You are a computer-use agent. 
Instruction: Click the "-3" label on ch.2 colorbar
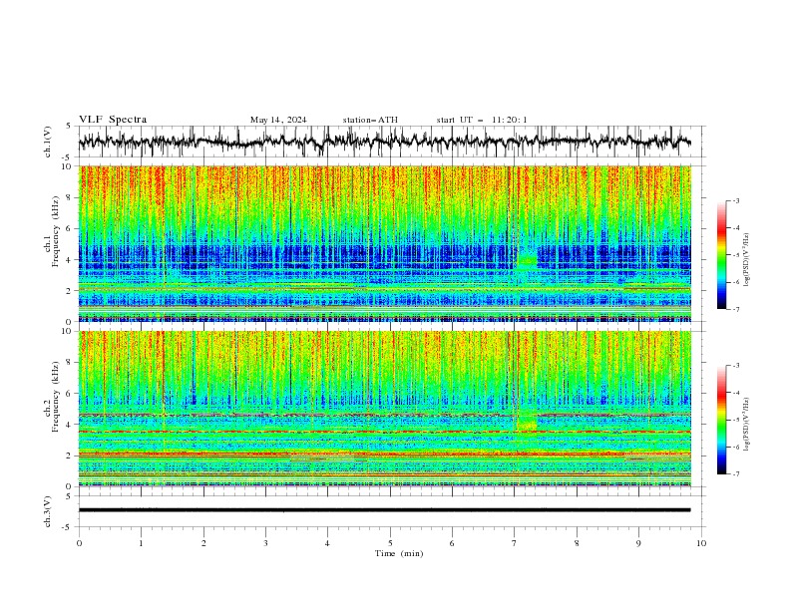click(x=736, y=366)
